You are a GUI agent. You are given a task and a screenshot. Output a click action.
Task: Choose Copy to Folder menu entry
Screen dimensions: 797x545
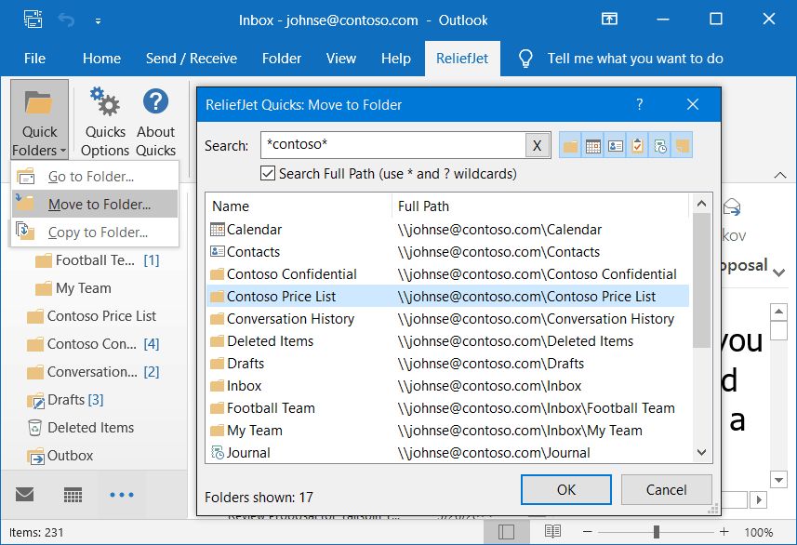pyautogui.click(x=93, y=230)
